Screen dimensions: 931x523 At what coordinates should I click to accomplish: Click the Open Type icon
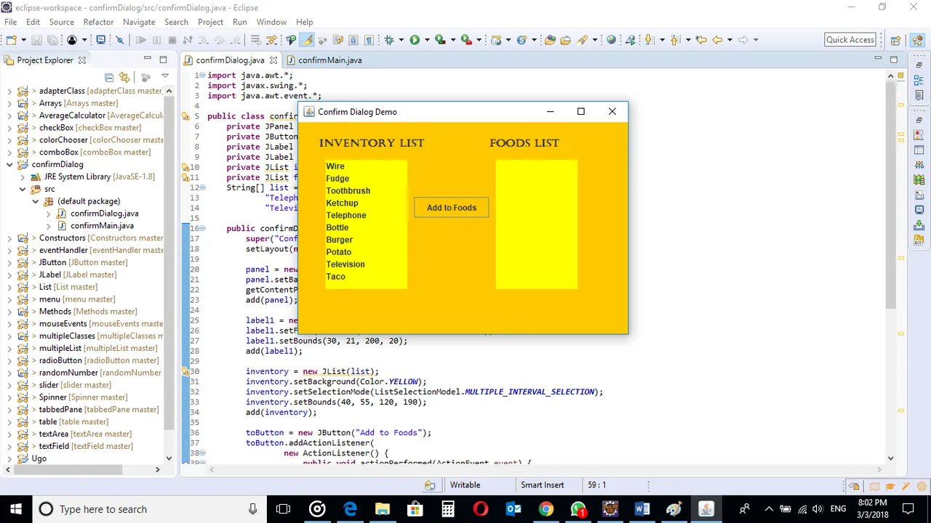(550, 40)
